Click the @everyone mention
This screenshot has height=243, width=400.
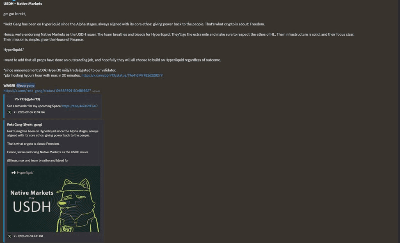(x=25, y=86)
